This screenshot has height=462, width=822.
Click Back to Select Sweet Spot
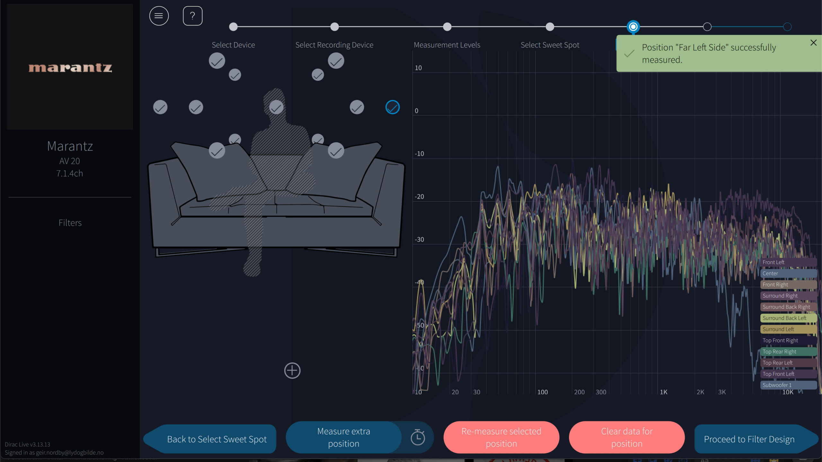217,439
